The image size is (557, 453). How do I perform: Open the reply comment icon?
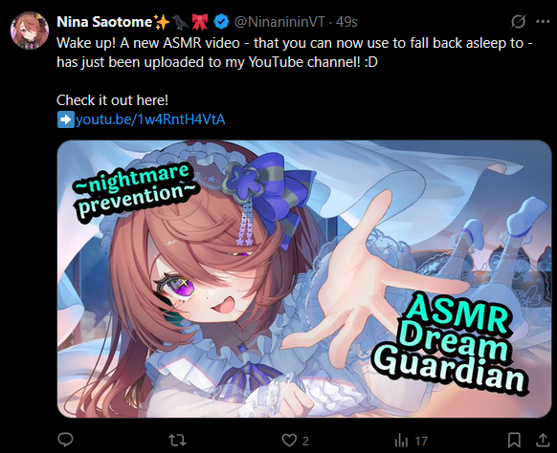(x=65, y=440)
